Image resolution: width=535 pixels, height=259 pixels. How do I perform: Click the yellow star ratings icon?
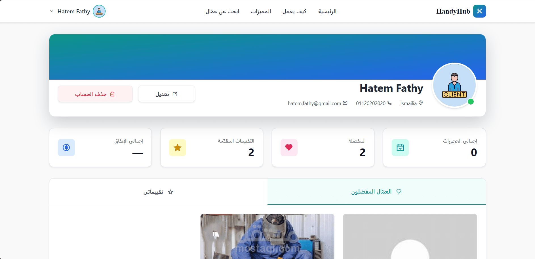pos(178,147)
